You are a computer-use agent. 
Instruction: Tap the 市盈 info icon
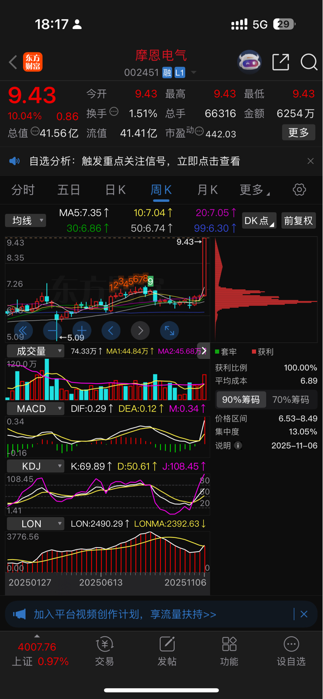199,131
